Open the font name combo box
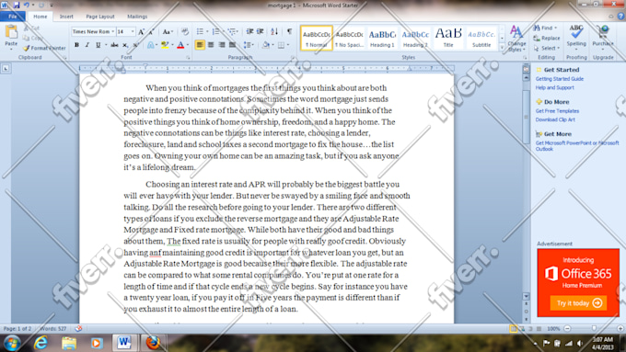 (93, 31)
